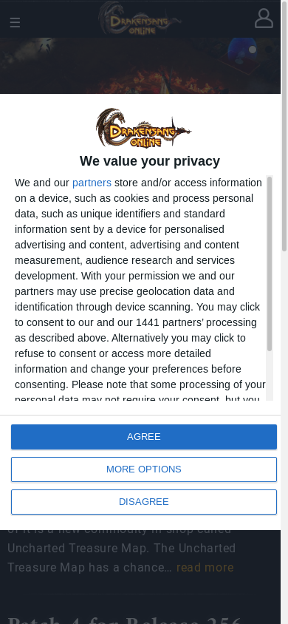288x624 pixels.
Task: Click the Uncharted Treasure Map article excerpt
Action: click(122, 549)
